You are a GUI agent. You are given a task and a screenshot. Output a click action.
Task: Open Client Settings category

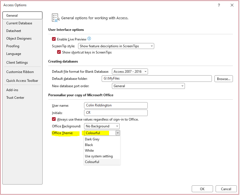click(22, 63)
